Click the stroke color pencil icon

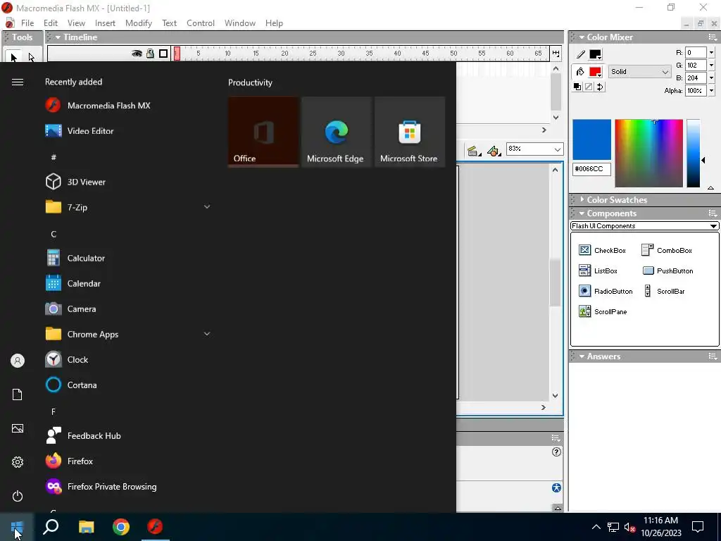(581, 54)
